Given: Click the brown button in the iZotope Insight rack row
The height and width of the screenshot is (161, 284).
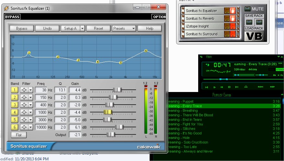Looking at the screenshot, I should click(227, 26).
